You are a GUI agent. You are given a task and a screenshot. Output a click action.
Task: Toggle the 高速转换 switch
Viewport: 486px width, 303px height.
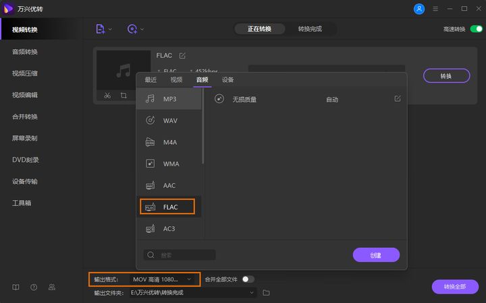476,29
